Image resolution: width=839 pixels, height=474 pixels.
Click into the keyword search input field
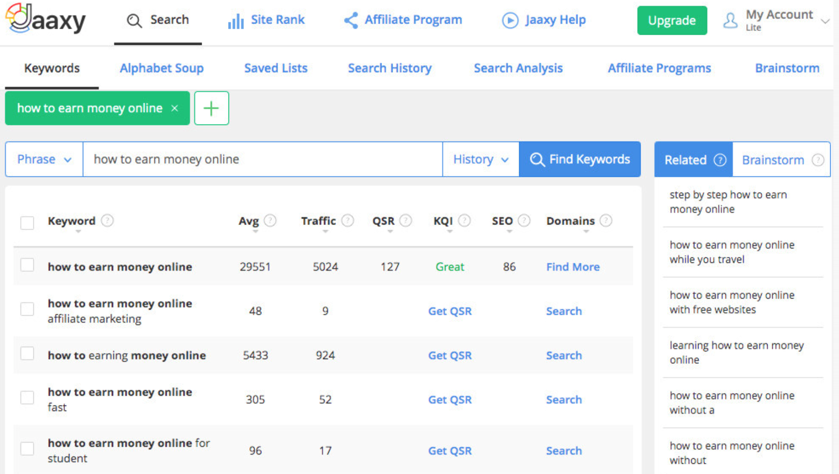[263, 159]
